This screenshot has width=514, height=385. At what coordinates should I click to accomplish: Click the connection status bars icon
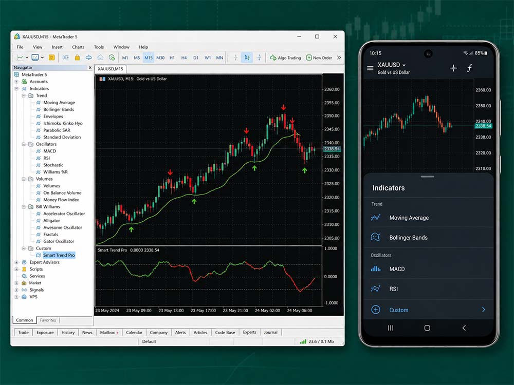(x=303, y=341)
